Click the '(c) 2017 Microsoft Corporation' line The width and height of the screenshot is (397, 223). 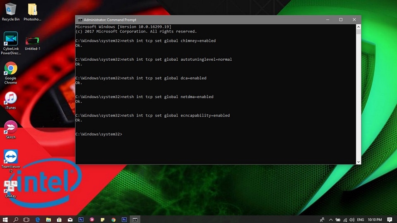pyautogui.click(x=136, y=32)
